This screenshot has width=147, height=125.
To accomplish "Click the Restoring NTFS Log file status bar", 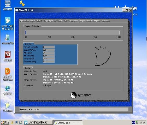I will coord(74,110).
